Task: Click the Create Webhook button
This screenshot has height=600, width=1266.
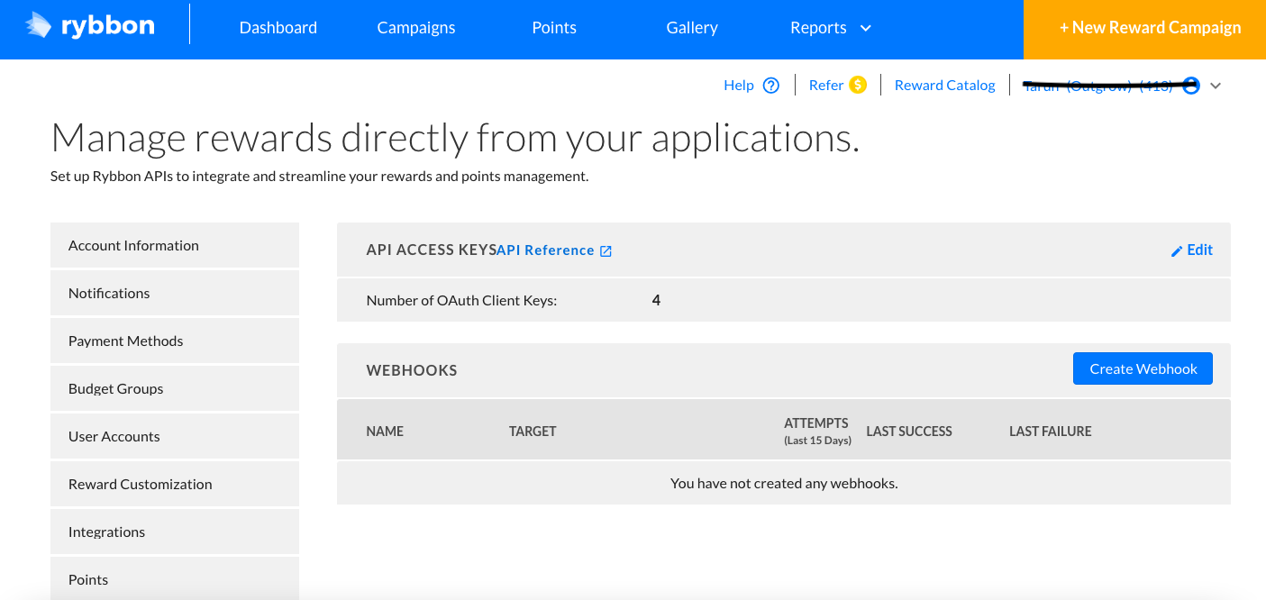Action: 1143,368
